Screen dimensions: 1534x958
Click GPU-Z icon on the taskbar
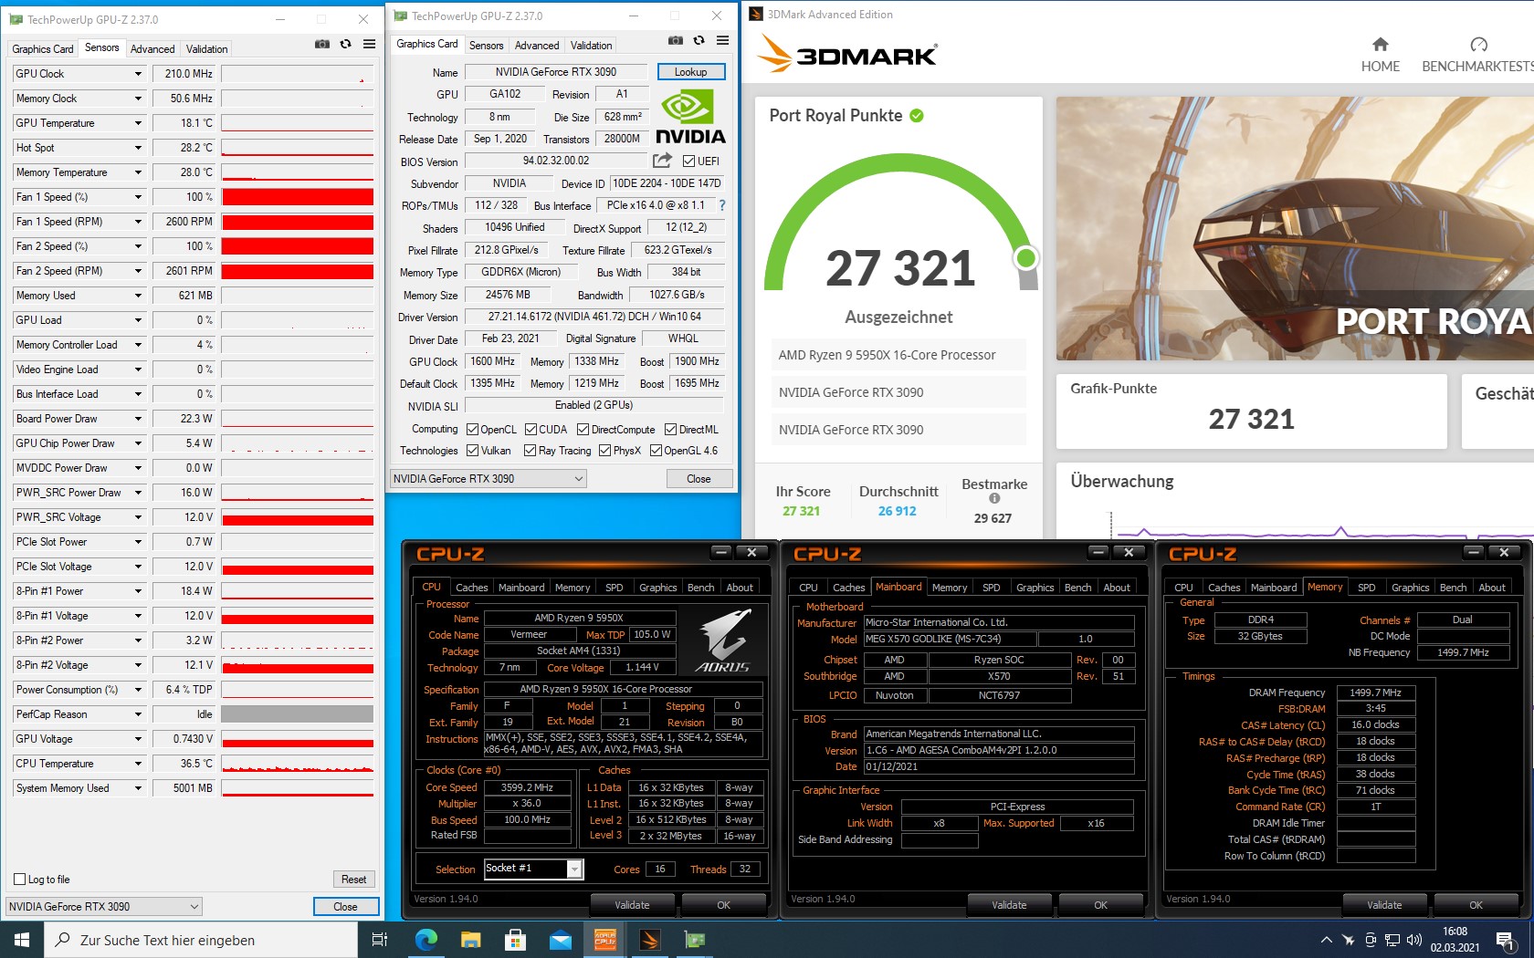[695, 940]
